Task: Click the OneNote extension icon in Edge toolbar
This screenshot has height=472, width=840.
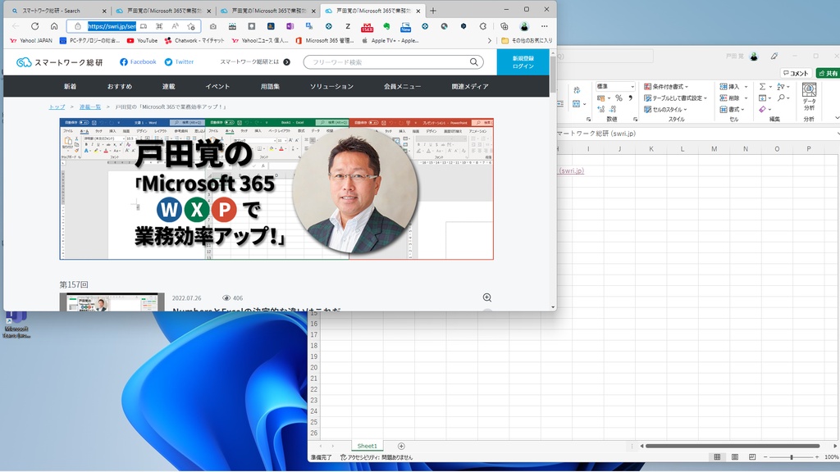Action: coord(290,26)
